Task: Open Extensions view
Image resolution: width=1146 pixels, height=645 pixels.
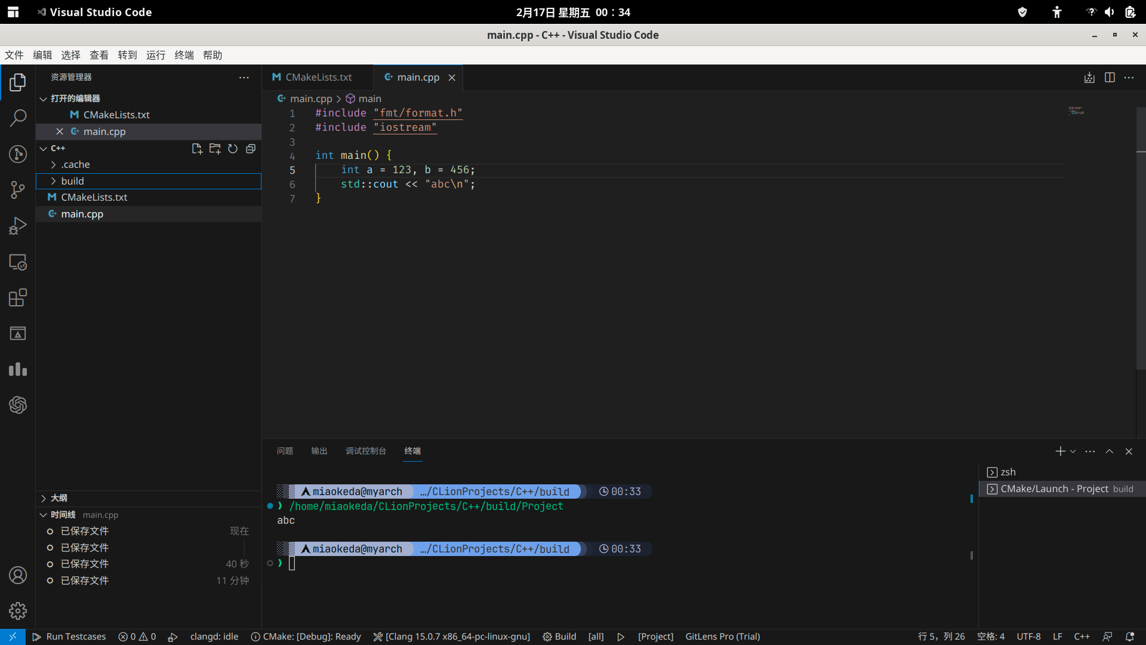Action: point(18,297)
